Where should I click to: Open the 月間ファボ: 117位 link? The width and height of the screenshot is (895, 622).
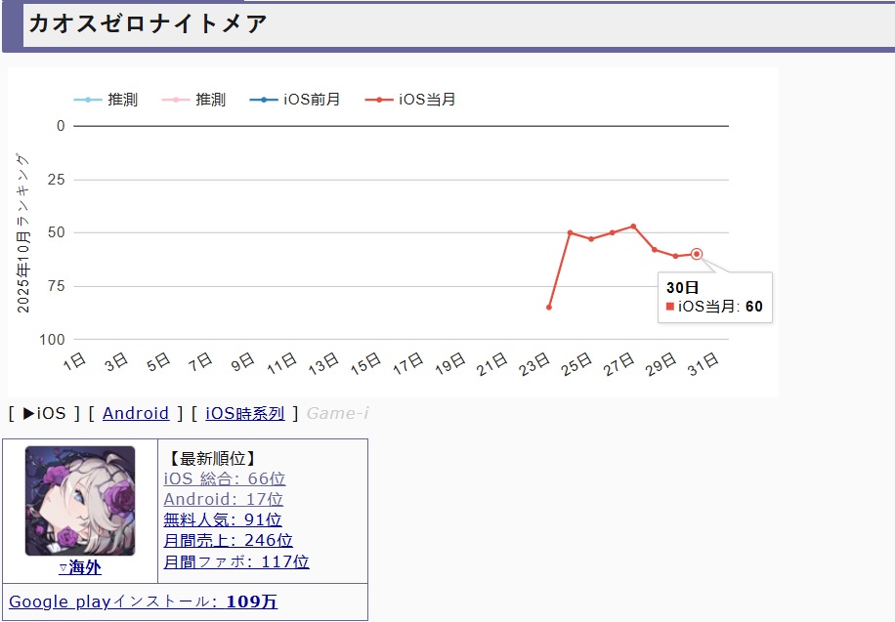click(x=236, y=561)
